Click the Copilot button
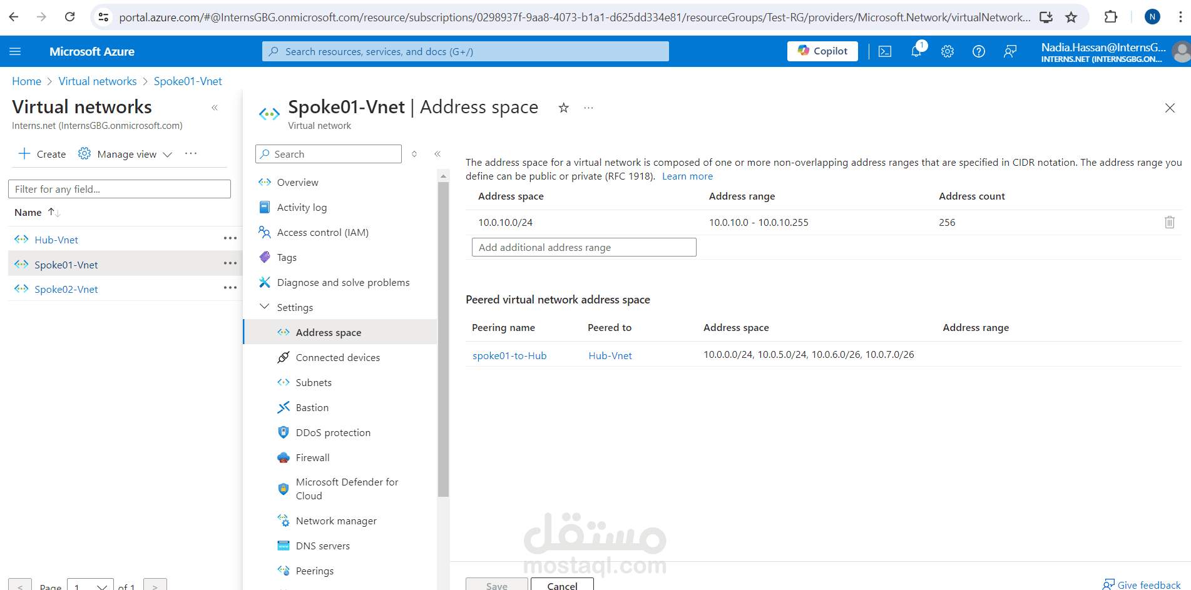1191x590 pixels. tap(822, 51)
